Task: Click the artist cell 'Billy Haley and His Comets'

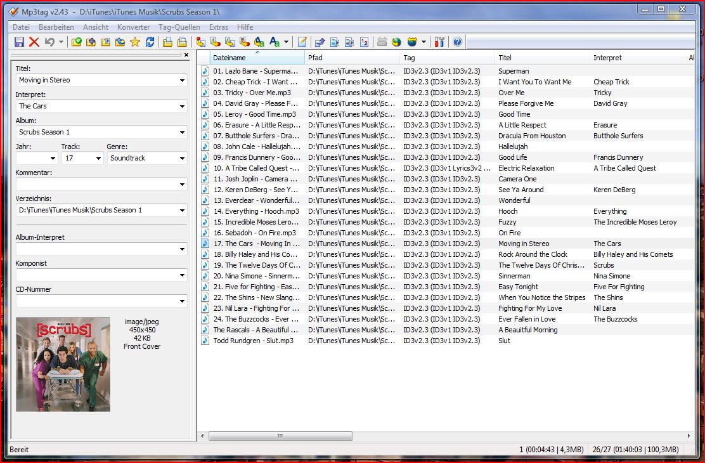Action: click(x=633, y=255)
